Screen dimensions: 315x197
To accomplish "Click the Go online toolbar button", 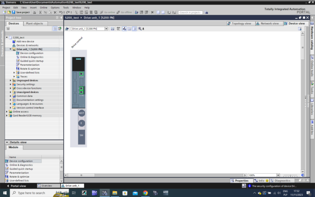I will [x=107, y=12].
